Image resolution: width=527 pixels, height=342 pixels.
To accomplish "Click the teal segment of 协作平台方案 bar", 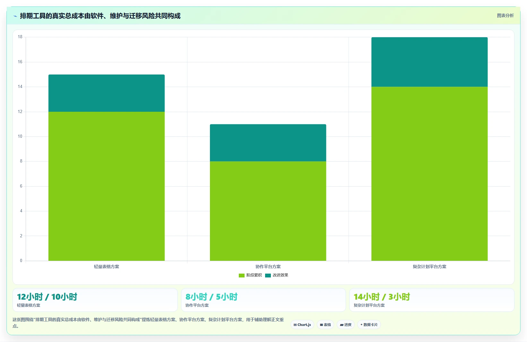I will pos(268,143).
